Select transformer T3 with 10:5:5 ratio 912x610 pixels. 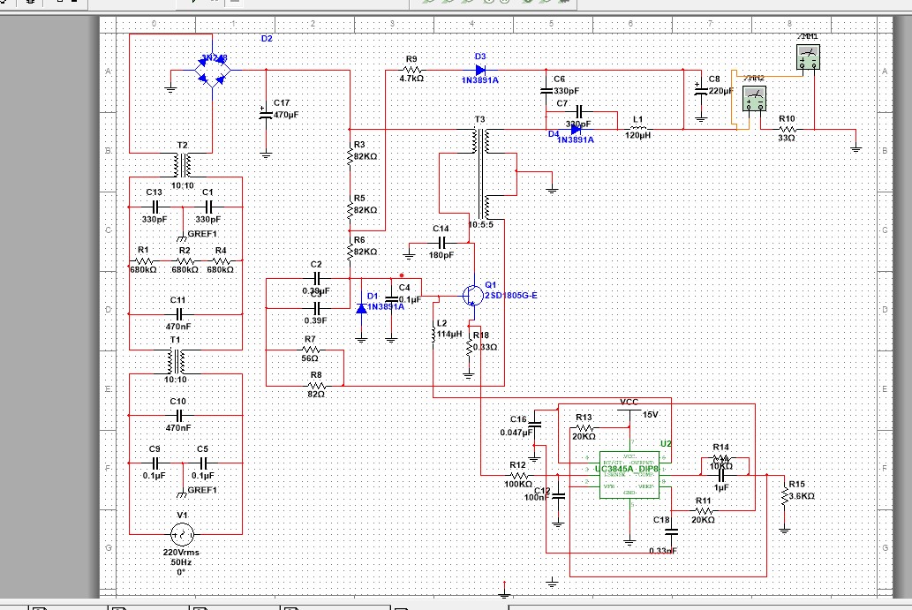pyautogui.click(x=482, y=174)
